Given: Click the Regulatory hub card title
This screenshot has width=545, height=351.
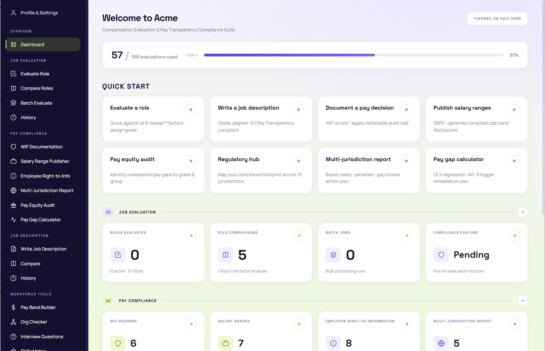Looking at the screenshot, I should point(238,159).
